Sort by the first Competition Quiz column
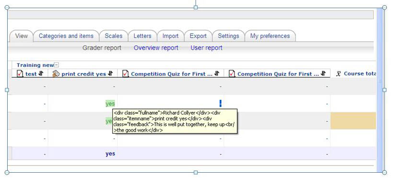The image size is (394, 178). coord(217,73)
